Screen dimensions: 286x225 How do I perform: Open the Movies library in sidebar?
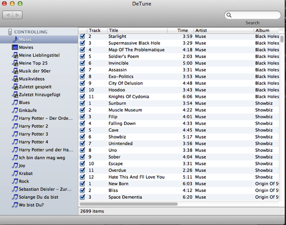pyautogui.click(x=26, y=47)
